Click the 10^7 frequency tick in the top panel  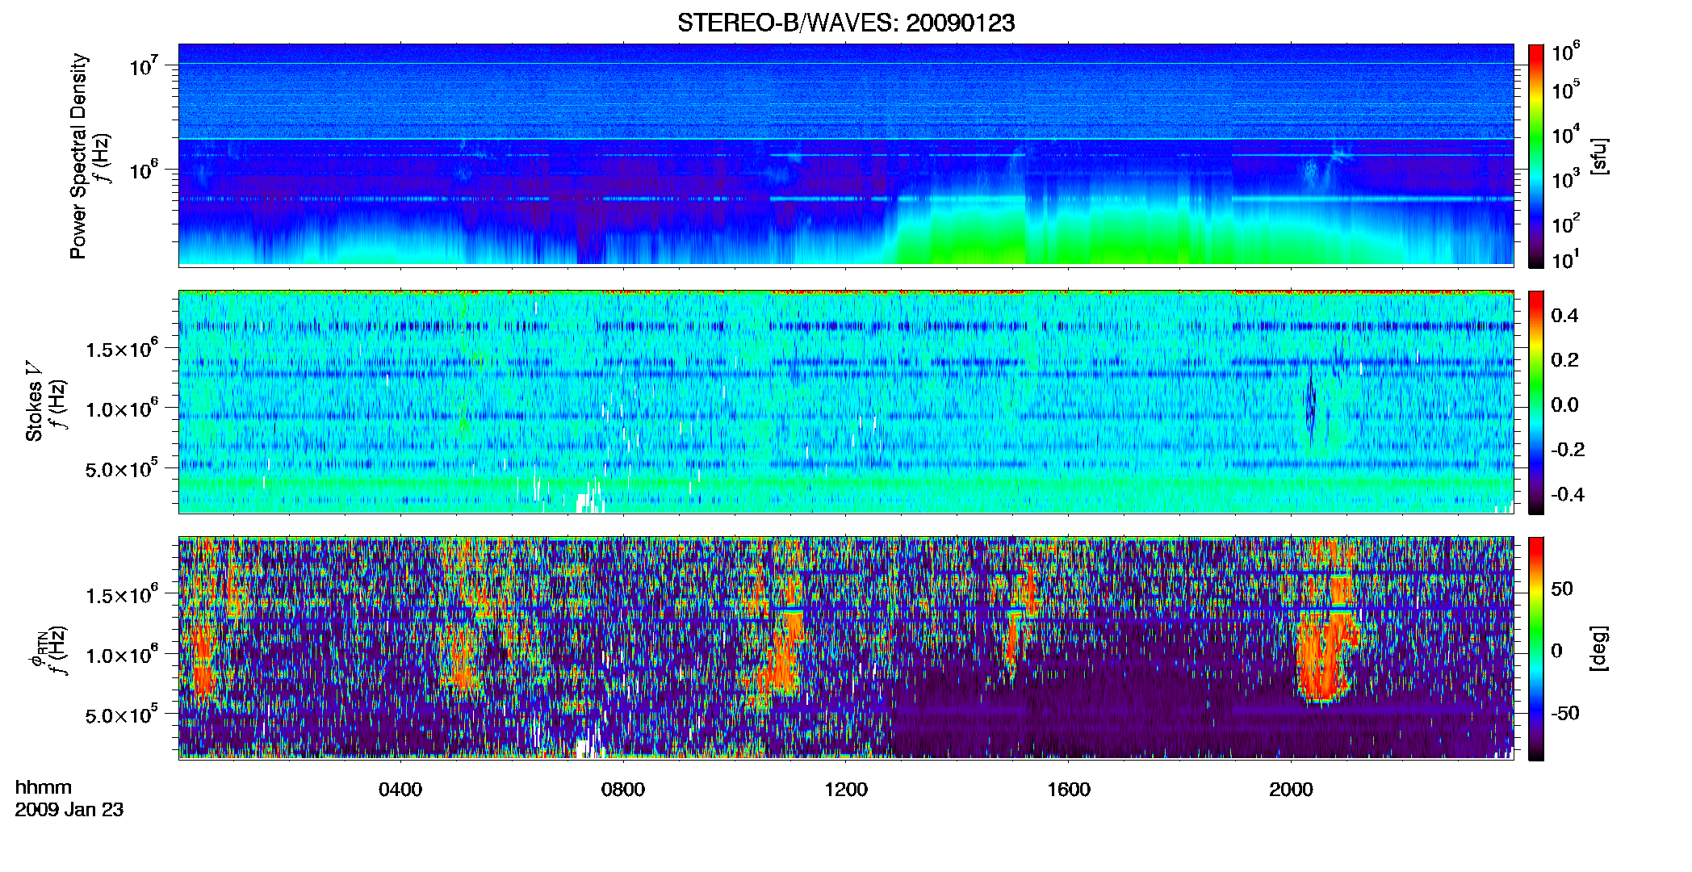144,66
